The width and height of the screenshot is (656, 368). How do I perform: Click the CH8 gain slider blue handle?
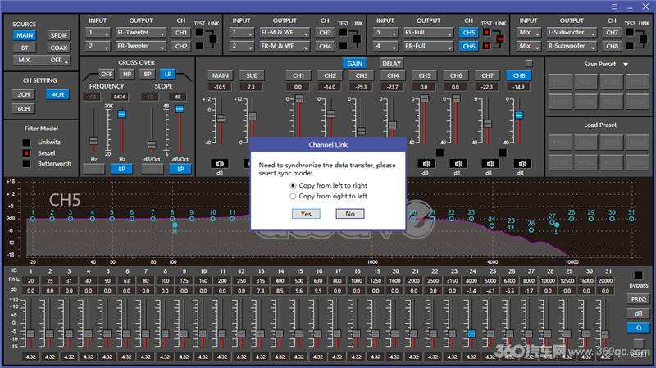click(519, 115)
